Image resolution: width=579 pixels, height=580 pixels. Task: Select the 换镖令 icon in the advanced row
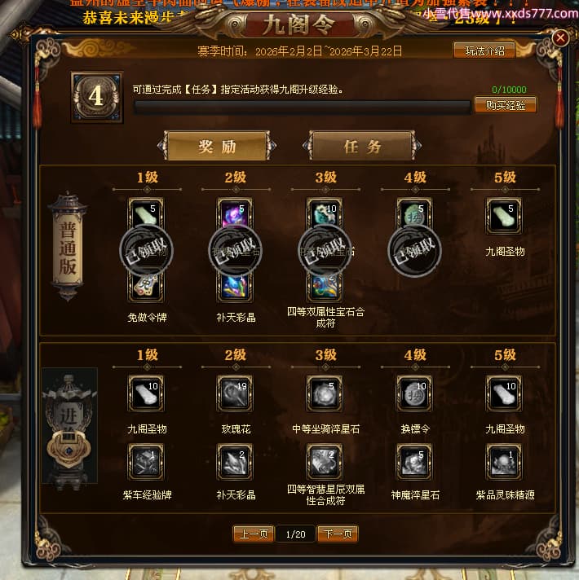[x=414, y=393]
